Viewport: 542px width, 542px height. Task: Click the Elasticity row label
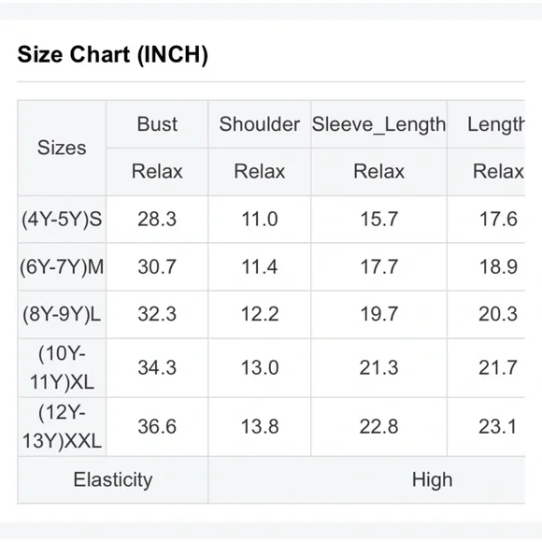point(113,479)
